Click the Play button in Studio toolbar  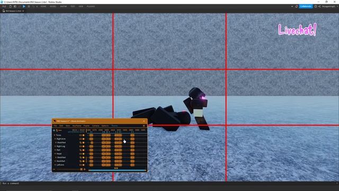click(24, 6)
